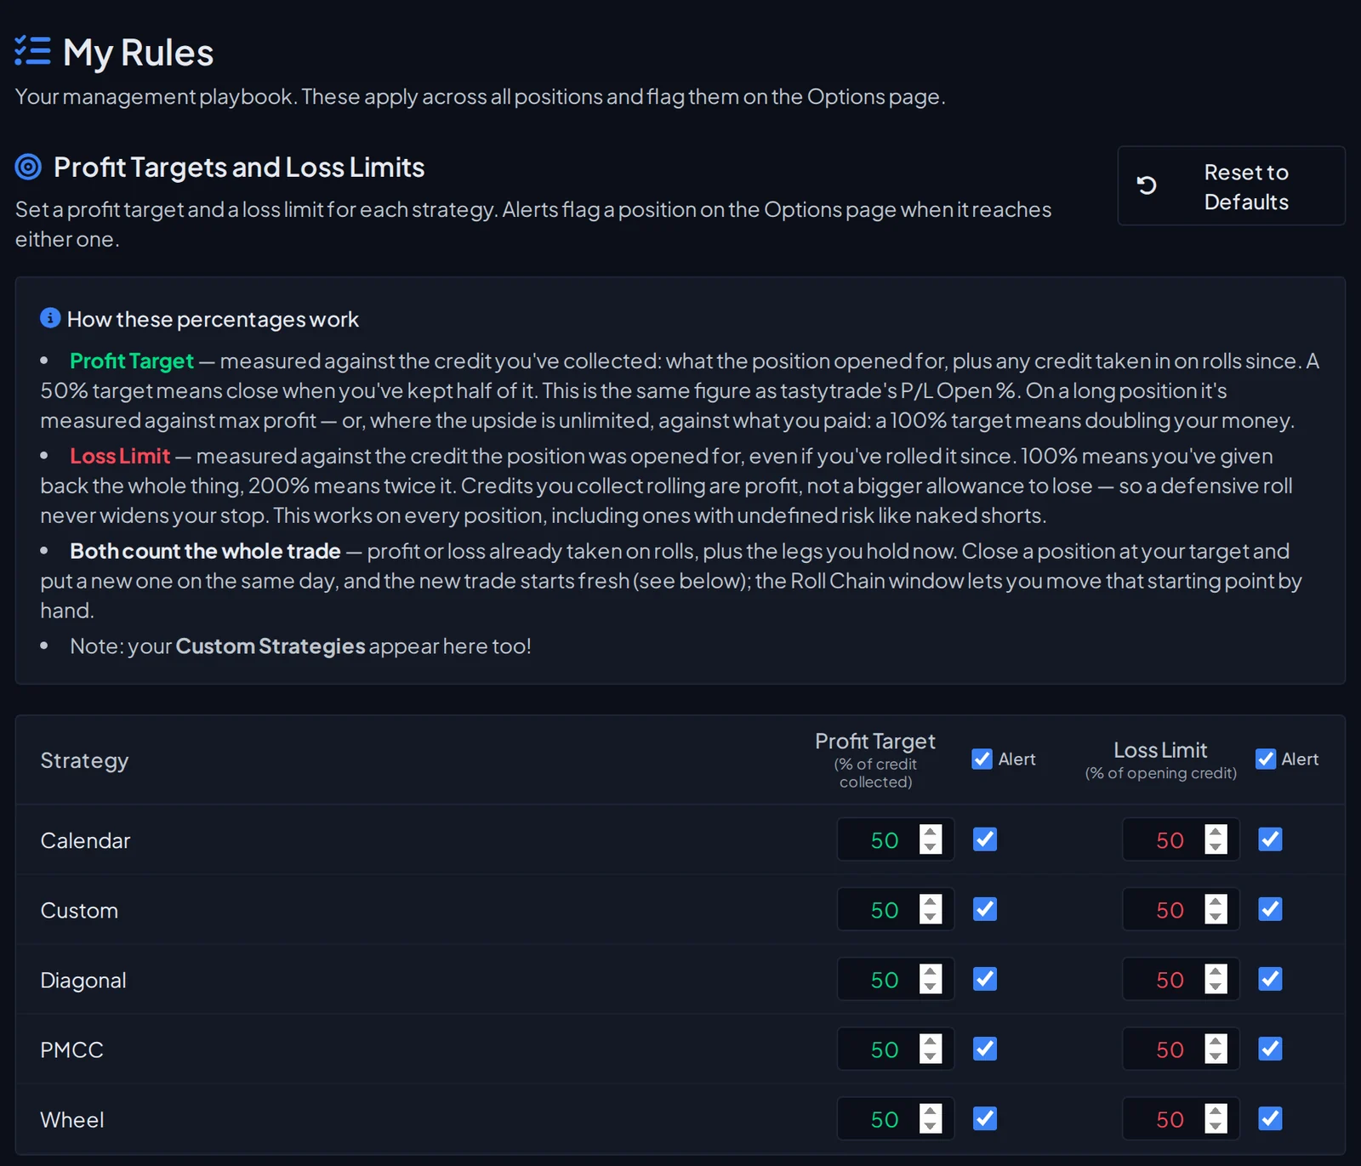Toggle PMCC profit target alert checkbox
The width and height of the screenshot is (1361, 1166).
point(985,1049)
